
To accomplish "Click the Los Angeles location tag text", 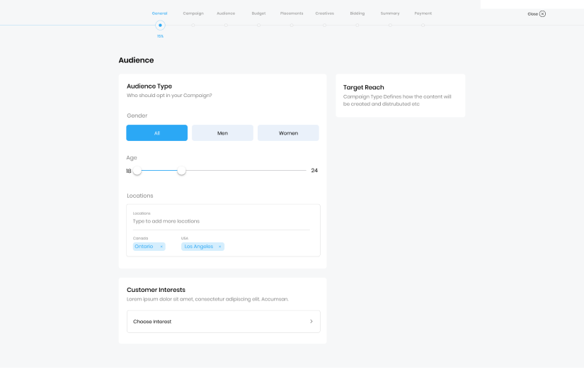I will [x=198, y=247].
